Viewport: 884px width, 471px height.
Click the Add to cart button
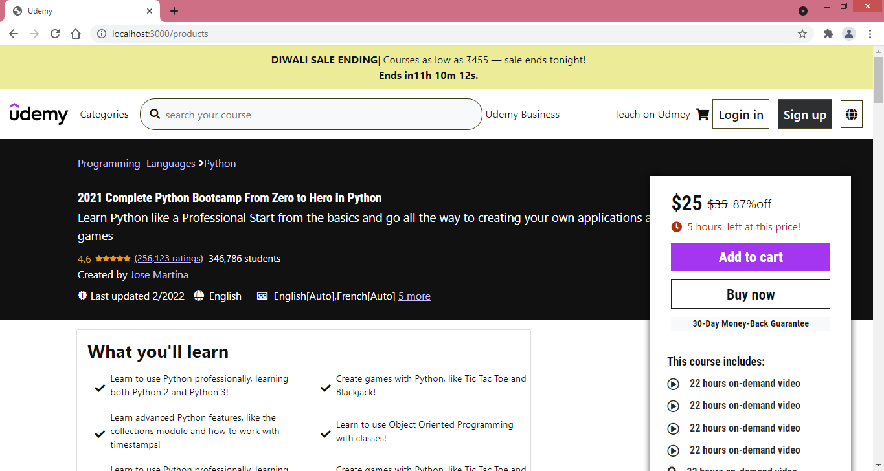tap(750, 257)
